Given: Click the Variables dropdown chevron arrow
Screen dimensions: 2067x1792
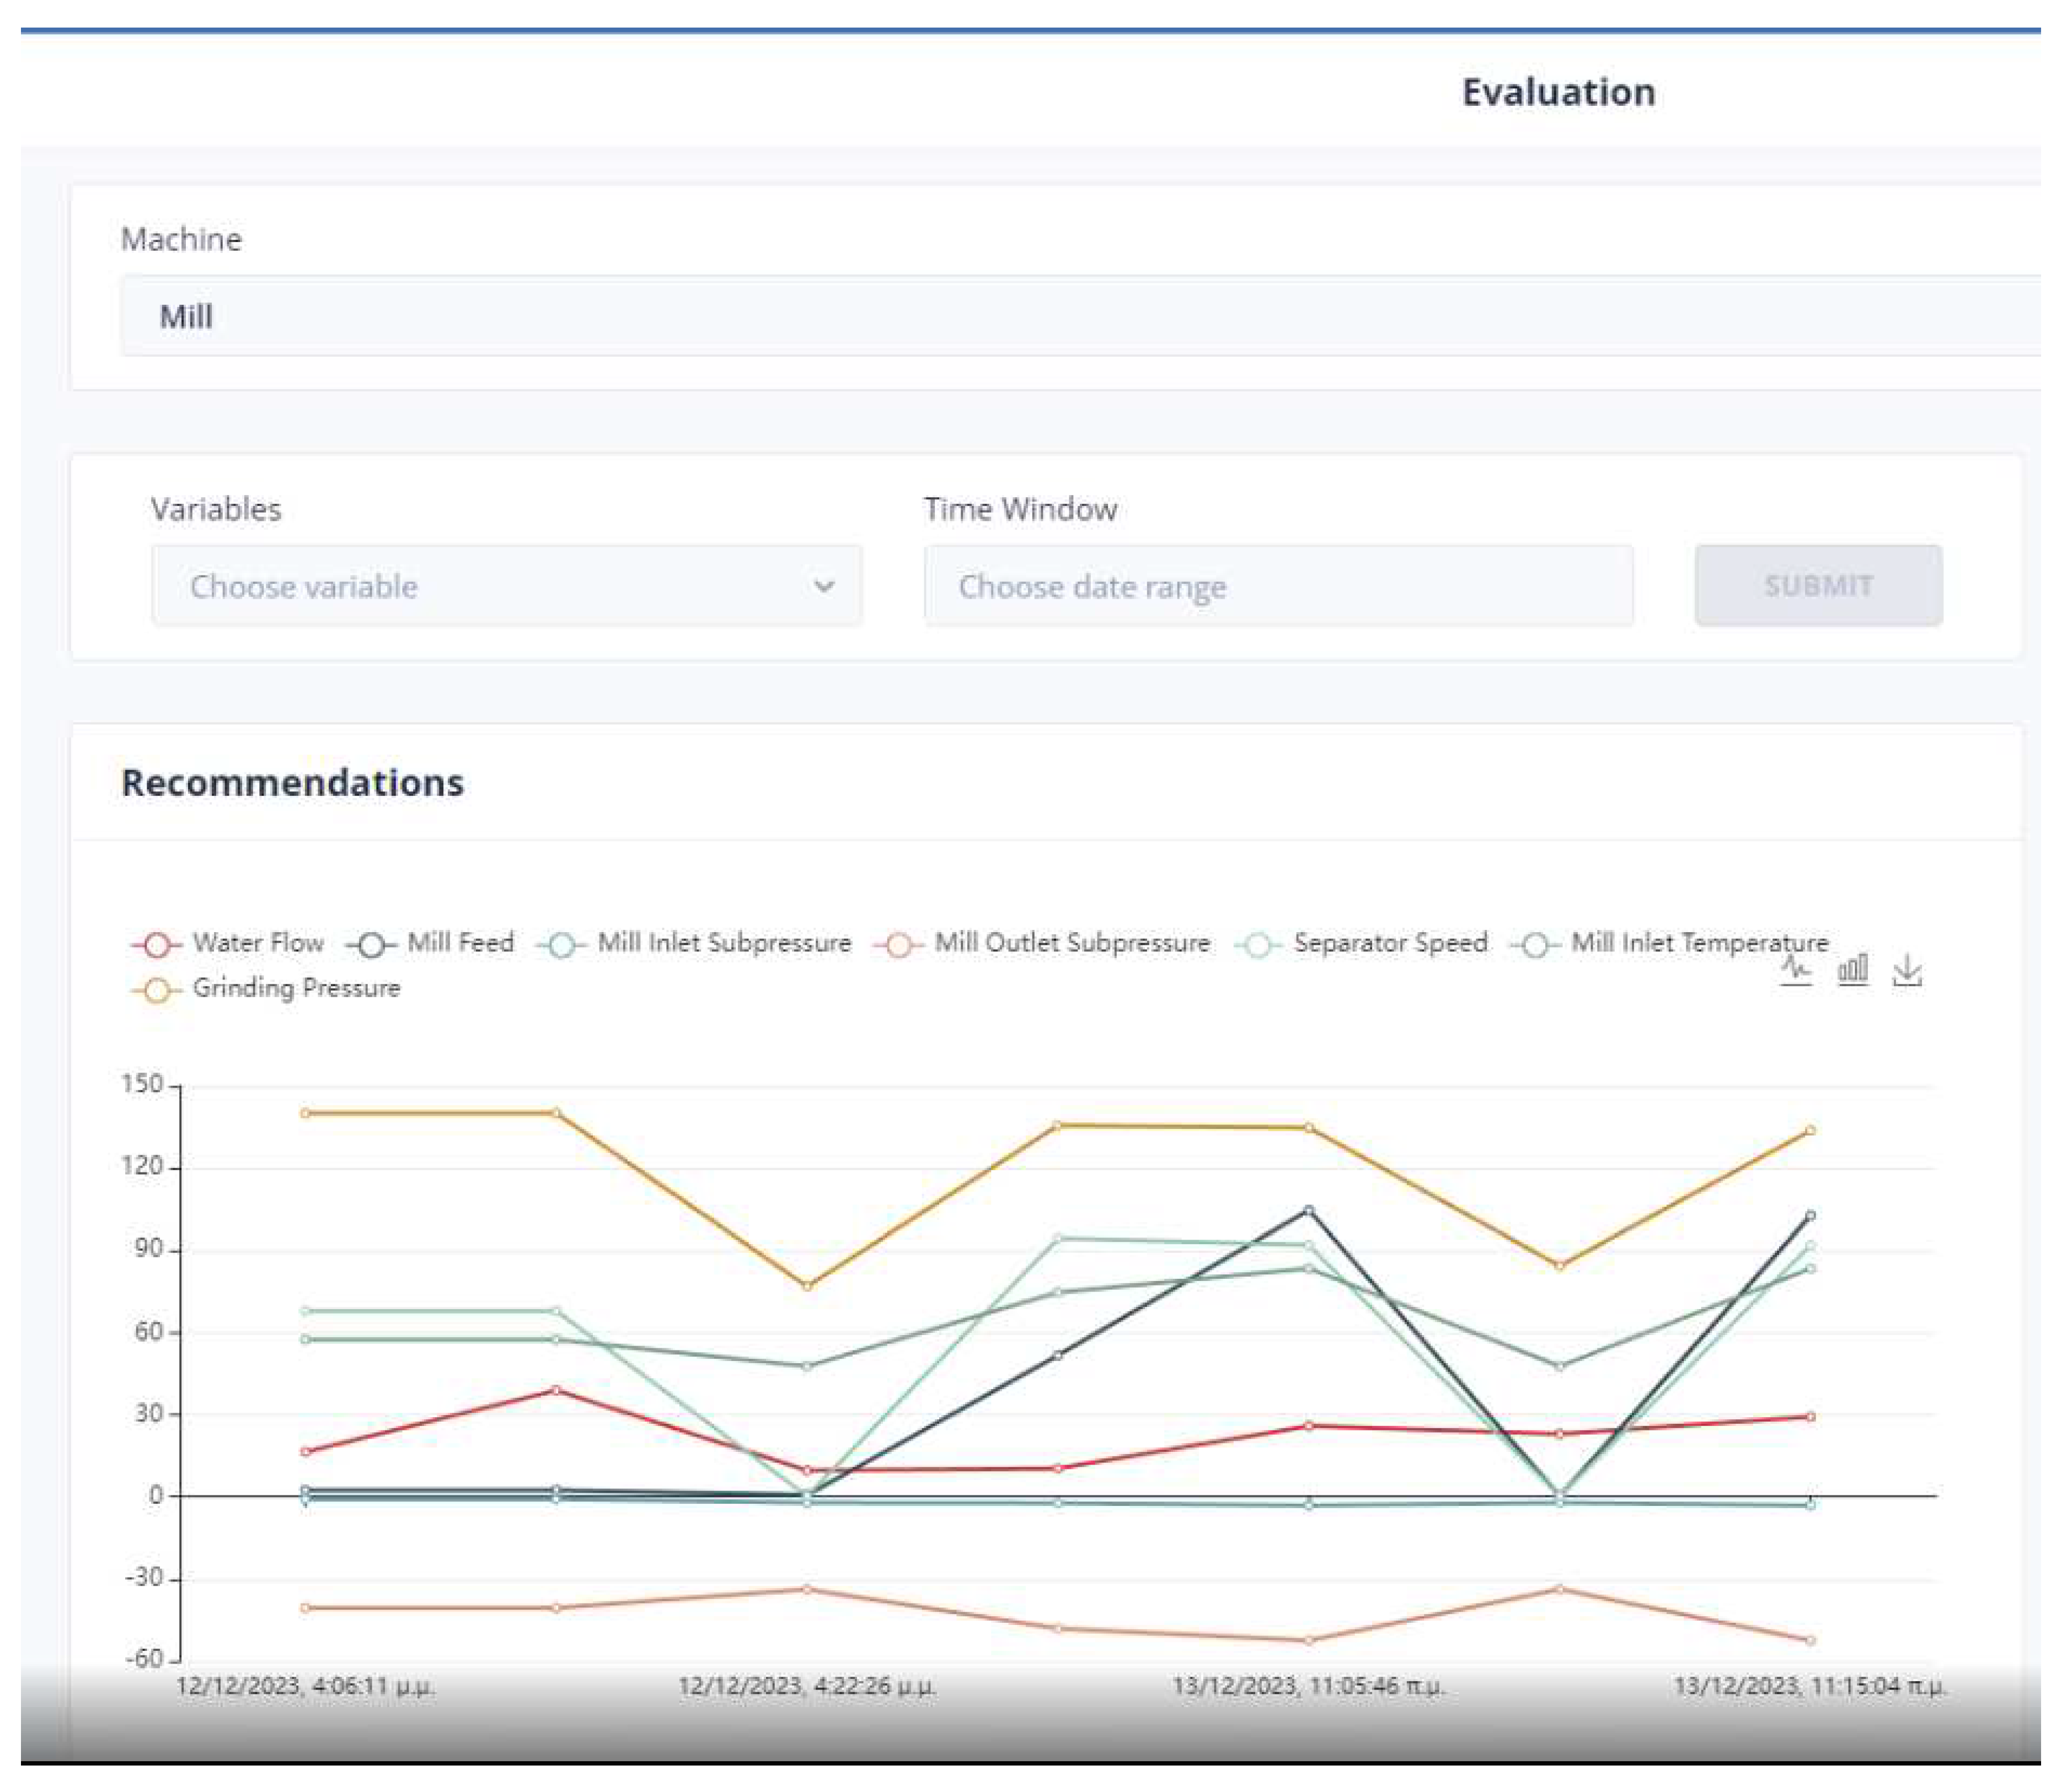Looking at the screenshot, I should [x=823, y=586].
